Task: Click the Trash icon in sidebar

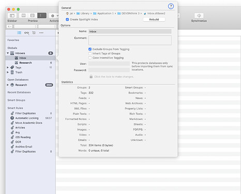Action: coord(12,72)
